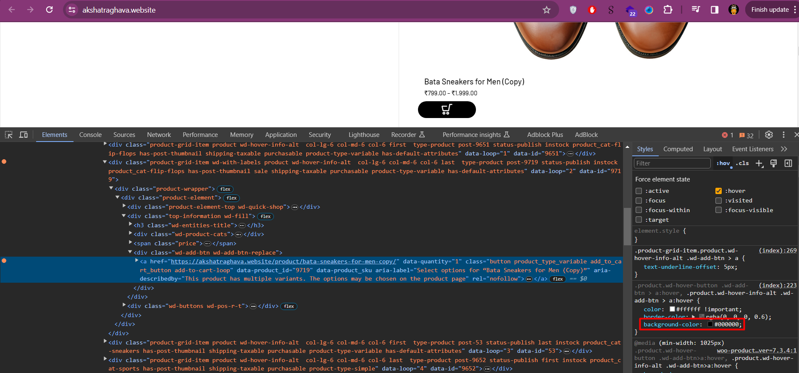Screen dimensions: 799x373
Task: Open the Chrome profile avatar
Action: [733, 10]
